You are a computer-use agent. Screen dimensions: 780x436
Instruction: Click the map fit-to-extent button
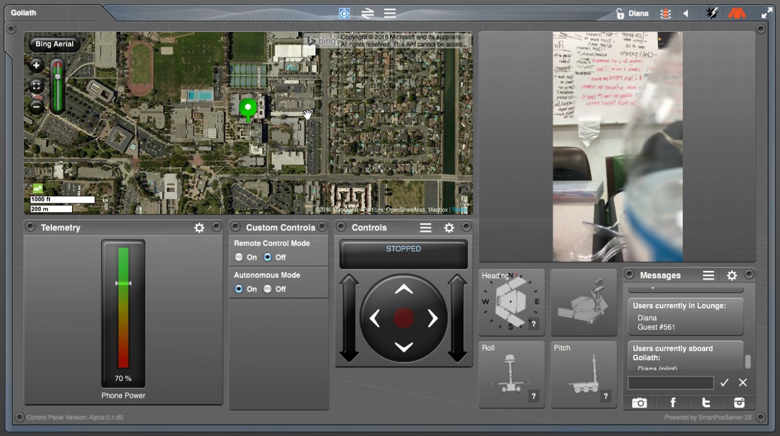pyautogui.click(x=36, y=86)
